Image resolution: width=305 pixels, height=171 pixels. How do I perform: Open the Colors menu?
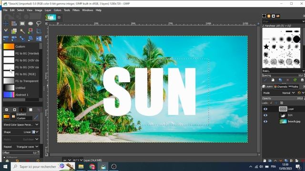[57, 10]
